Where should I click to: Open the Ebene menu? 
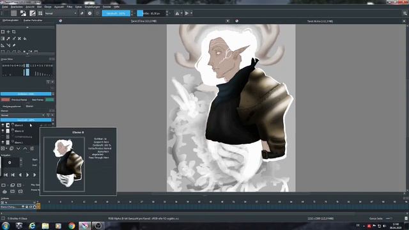48,7
